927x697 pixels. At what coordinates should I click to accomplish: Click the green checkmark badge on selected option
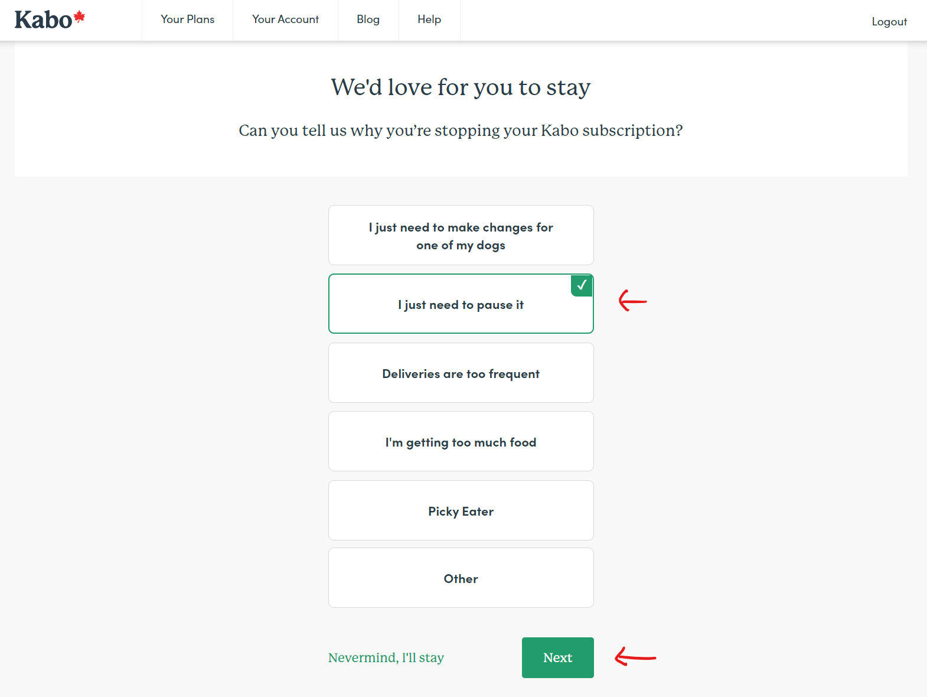[582, 285]
